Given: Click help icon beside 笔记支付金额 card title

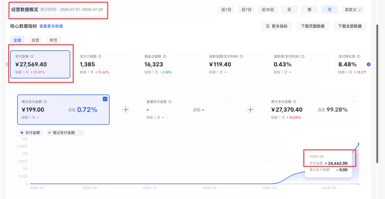Looking at the screenshot, I should (x=45, y=102).
